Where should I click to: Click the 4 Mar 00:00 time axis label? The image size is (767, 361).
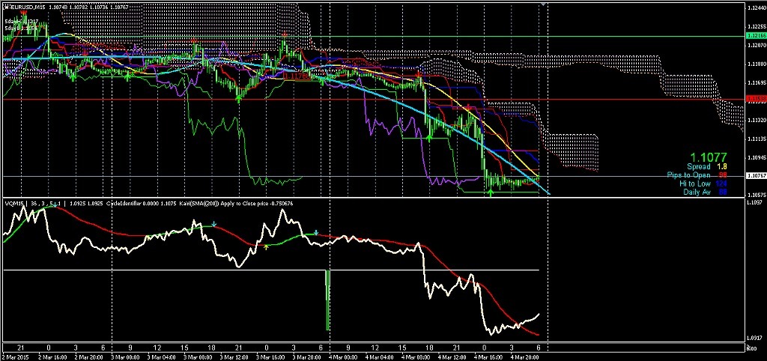click(x=345, y=357)
